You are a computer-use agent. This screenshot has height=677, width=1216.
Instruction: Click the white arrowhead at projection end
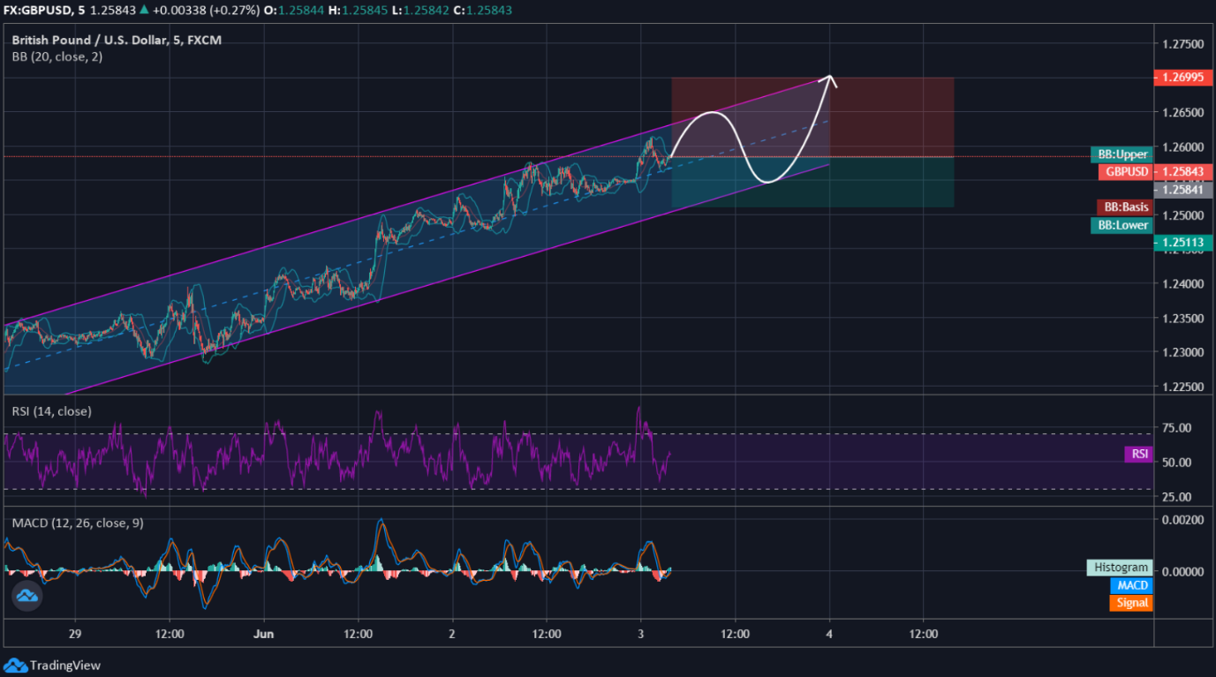829,80
